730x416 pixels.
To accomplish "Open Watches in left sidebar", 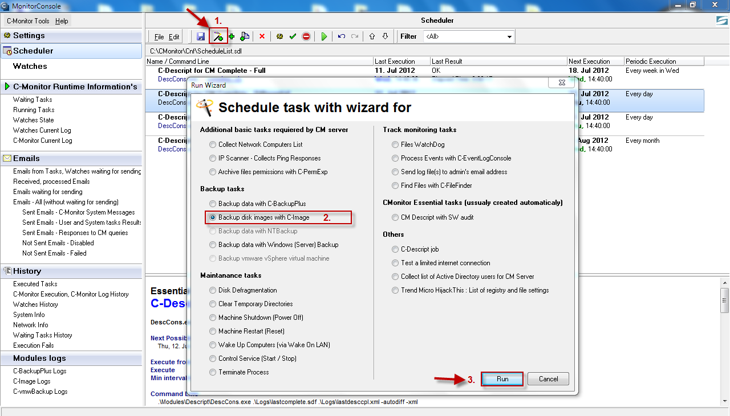I will point(30,66).
